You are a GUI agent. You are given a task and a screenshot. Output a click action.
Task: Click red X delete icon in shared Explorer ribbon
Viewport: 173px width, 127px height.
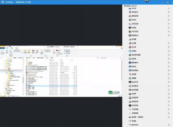(33, 51)
